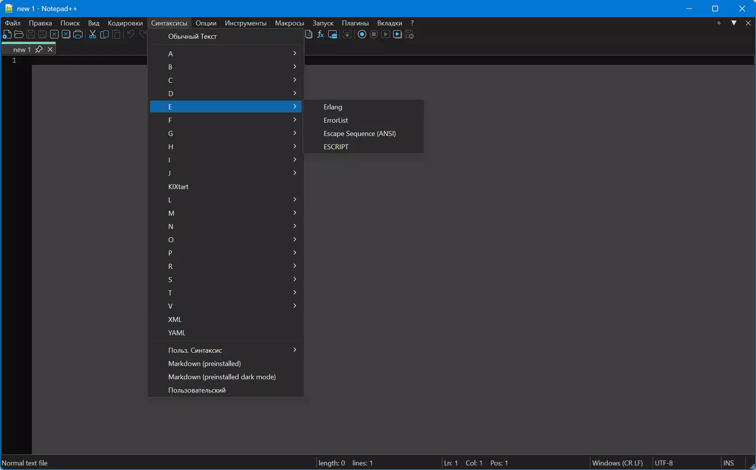The image size is (756, 470).
Task: Click the Copy toolbar icon
Action: pos(105,35)
